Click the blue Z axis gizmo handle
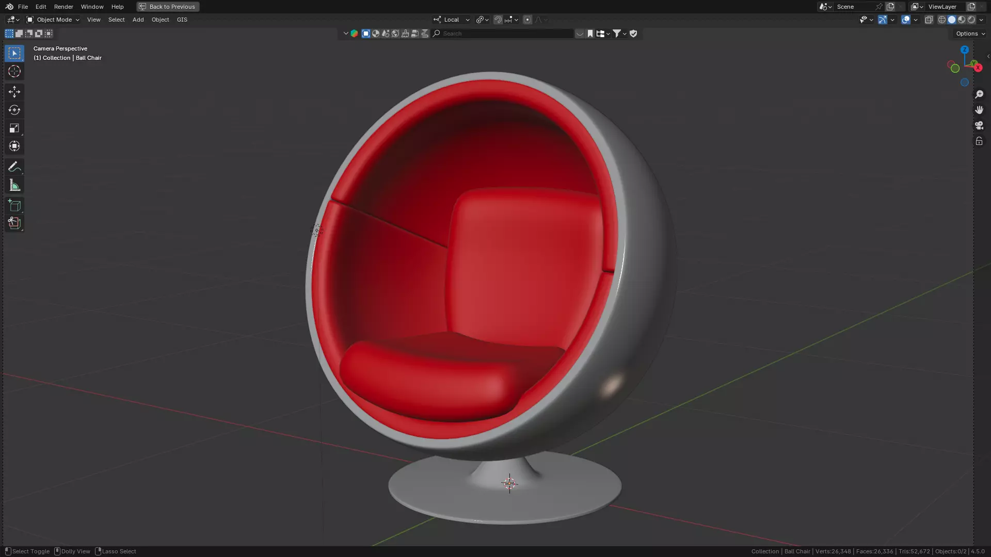Image resolution: width=991 pixels, height=557 pixels. coord(965,50)
